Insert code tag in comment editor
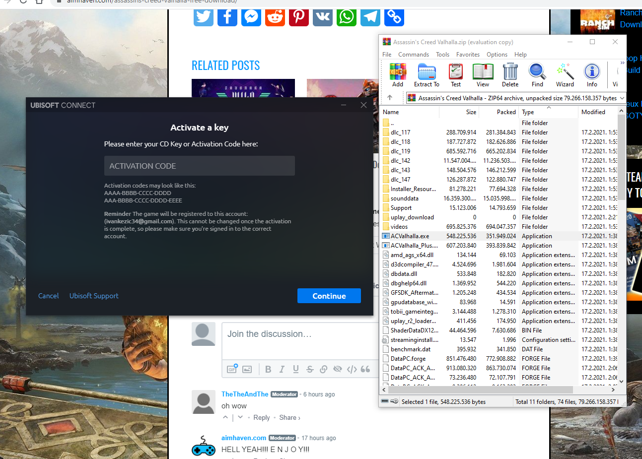The image size is (642, 459). (352, 369)
